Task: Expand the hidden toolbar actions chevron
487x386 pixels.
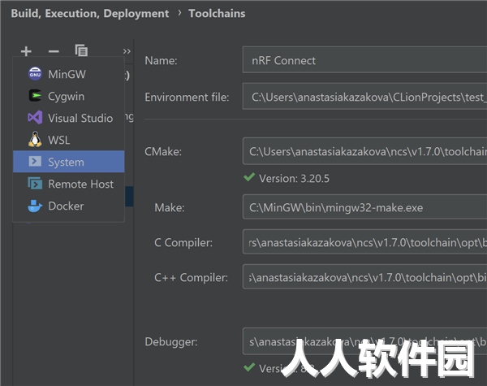Action: [127, 51]
